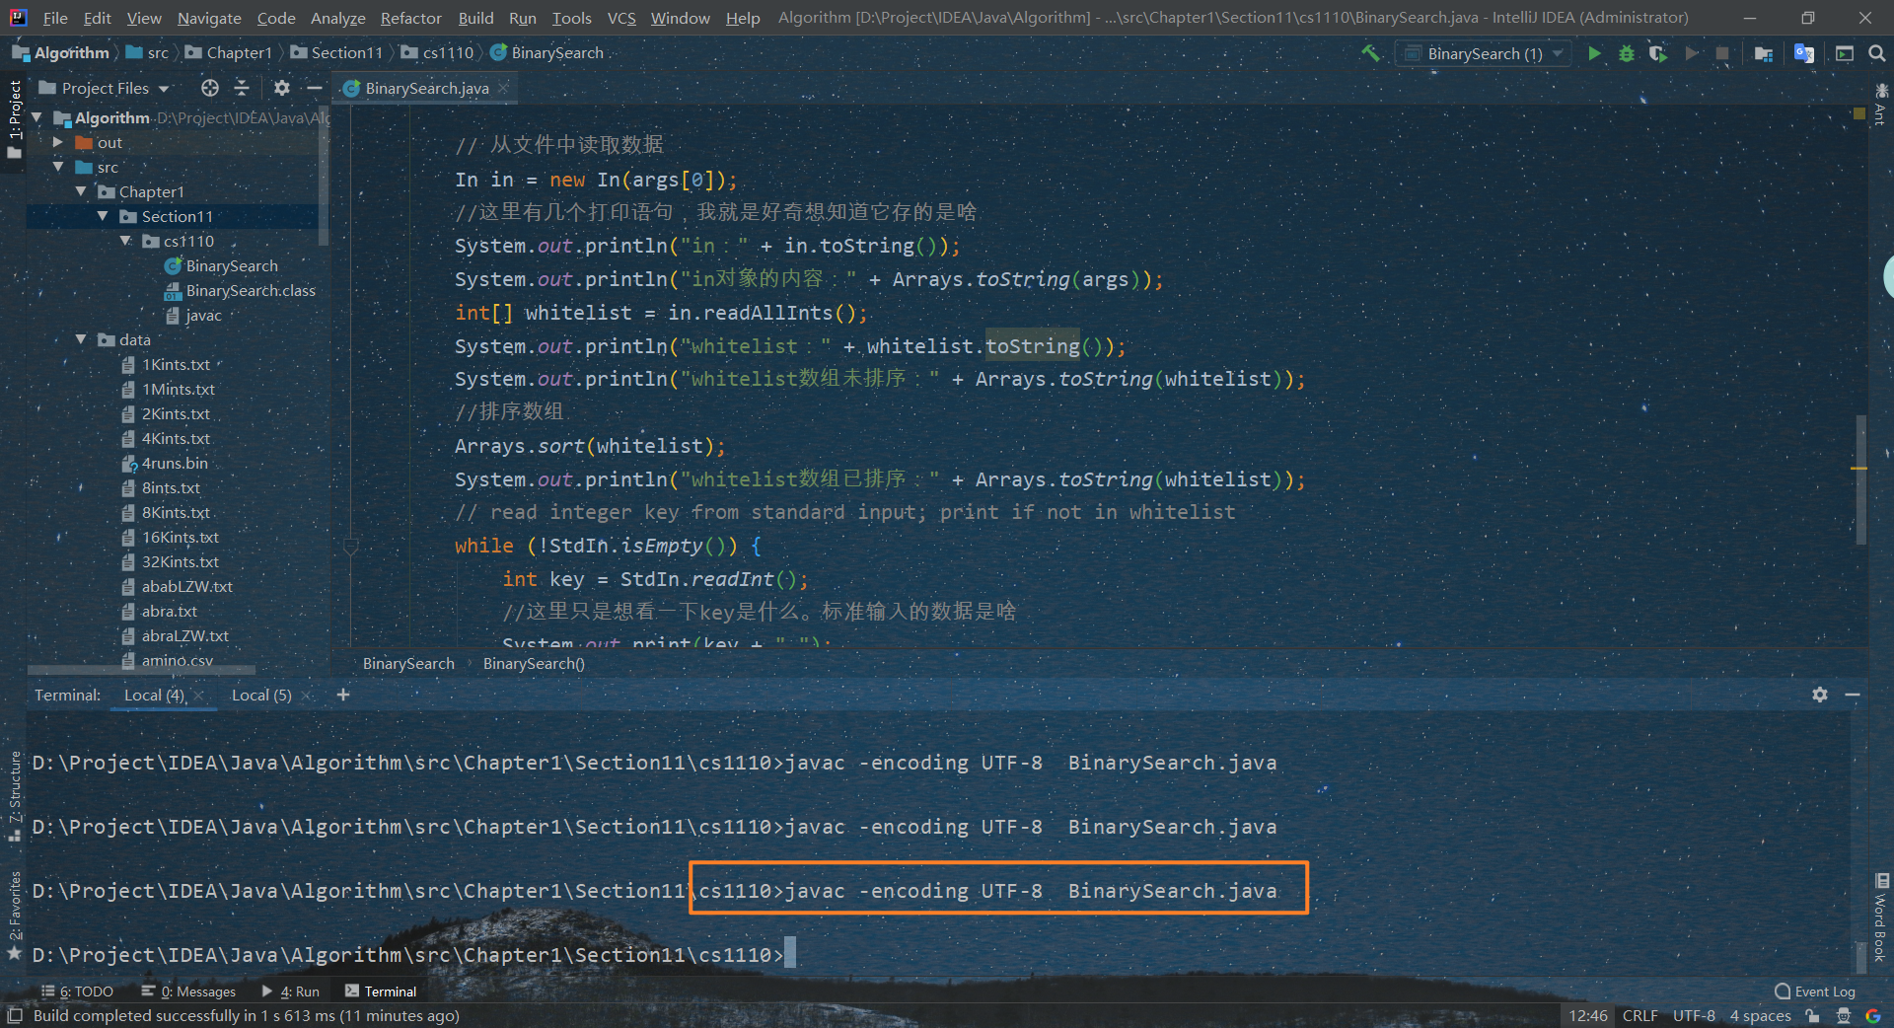Collapse the src folder

58,167
